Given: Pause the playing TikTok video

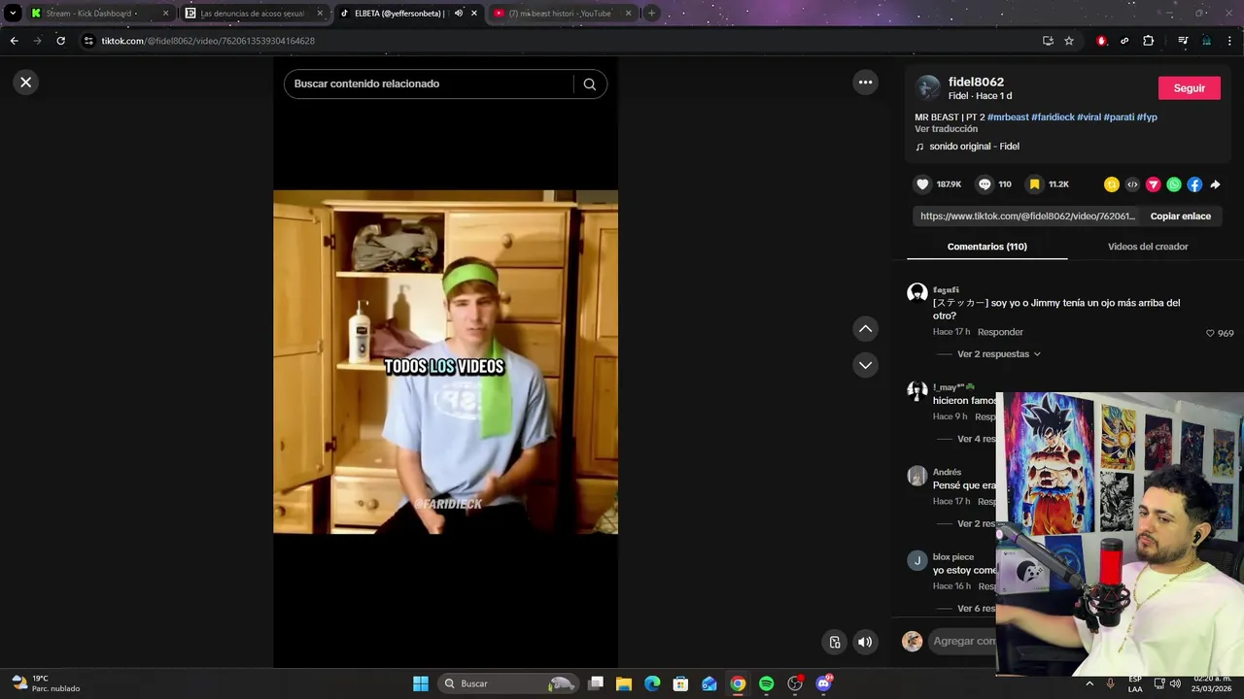Looking at the screenshot, I should (445, 362).
